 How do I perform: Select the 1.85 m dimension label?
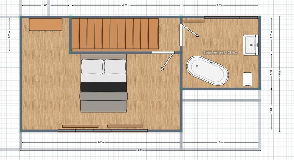coord(45,5)
